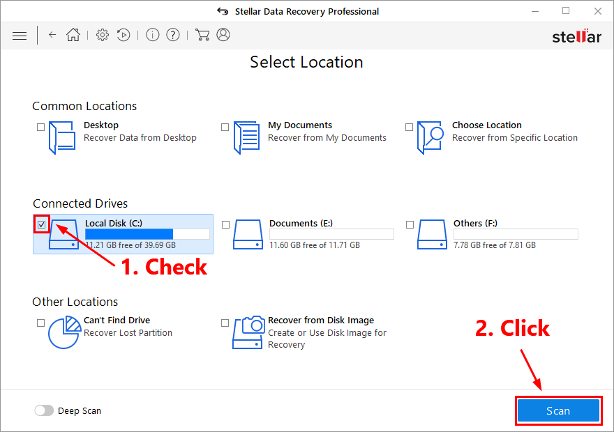Screen dimensions: 614x432
Task: Click the 'Local Disk (C:)' label
Action: click(114, 223)
